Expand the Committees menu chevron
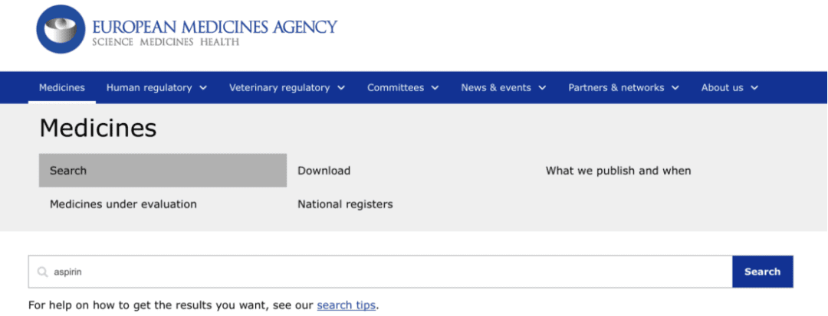The height and width of the screenshot is (316, 828). (x=435, y=88)
